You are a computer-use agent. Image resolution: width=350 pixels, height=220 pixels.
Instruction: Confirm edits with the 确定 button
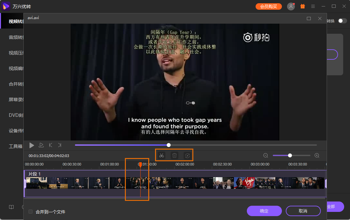point(264,211)
